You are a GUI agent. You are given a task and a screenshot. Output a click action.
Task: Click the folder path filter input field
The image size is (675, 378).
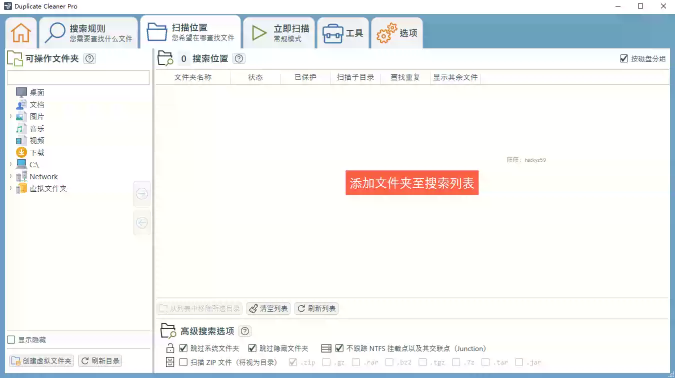pyautogui.click(x=78, y=77)
